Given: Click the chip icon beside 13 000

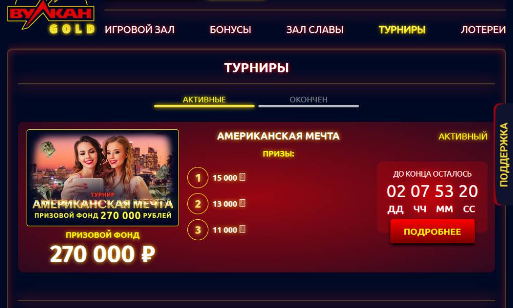Looking at the screenshot, I should pyautogui.click(x=242, y=203).
